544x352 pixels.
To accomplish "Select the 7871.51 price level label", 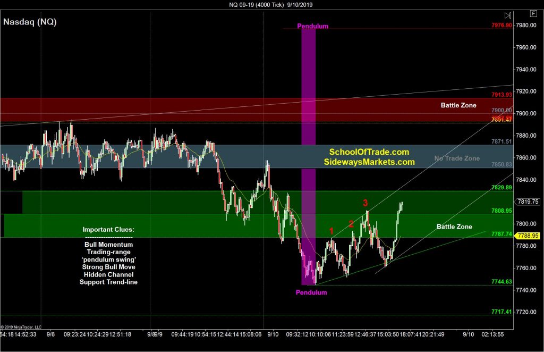I will pyautogui.click(x=501, y=141).
